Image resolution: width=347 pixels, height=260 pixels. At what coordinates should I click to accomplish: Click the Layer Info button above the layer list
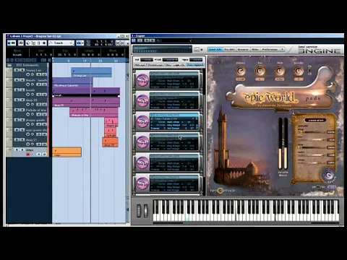pos(179,65)
